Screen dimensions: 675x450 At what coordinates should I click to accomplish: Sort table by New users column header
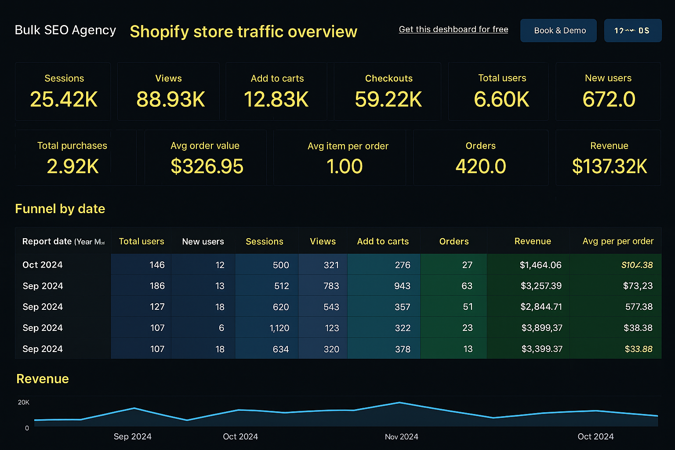coord(203,241)
